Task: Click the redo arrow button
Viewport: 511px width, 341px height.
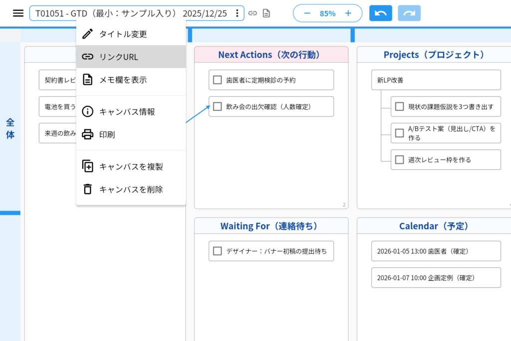Action: coord(409,13)
